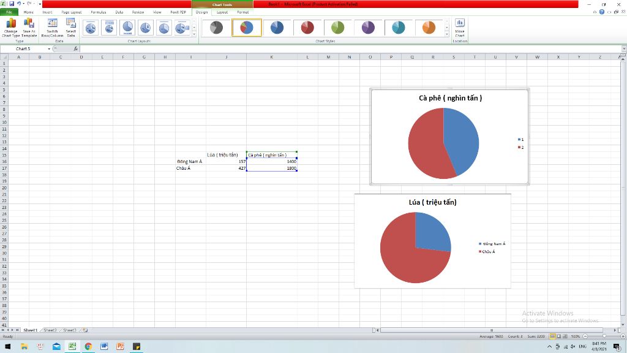This screenshot has height=353, width=627.
Task: Select the green pie chart style
Action: point(338,28)
